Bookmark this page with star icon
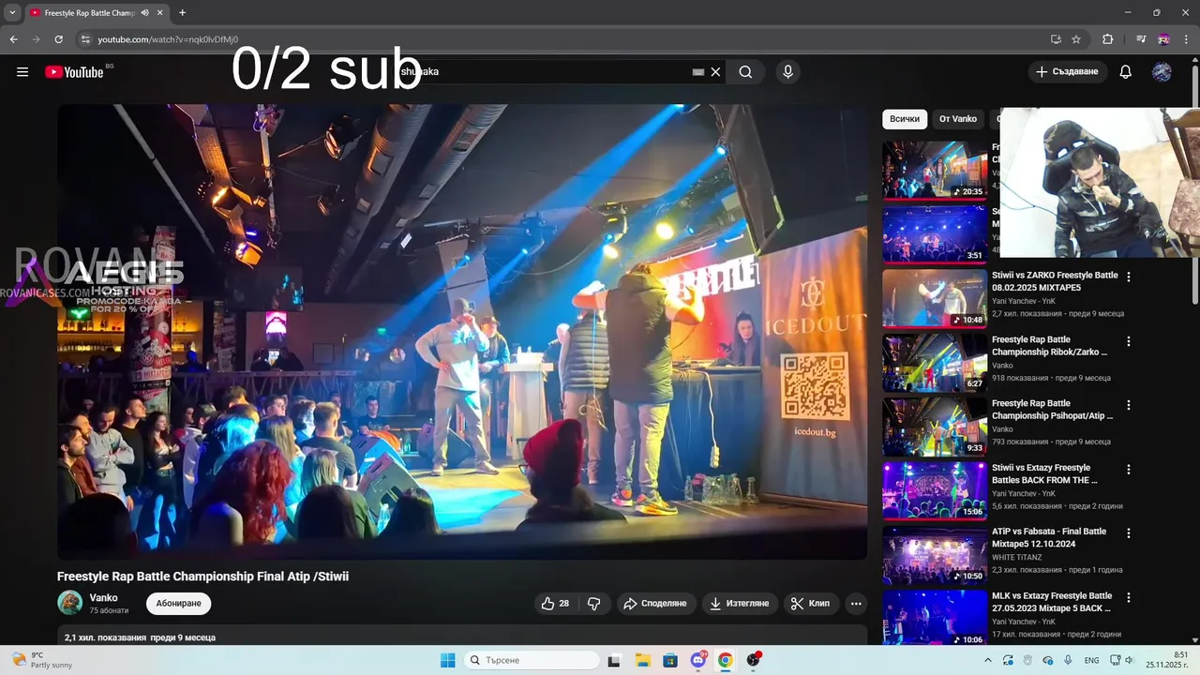This screenshot has height=675, width=1200. (1076, 39)
